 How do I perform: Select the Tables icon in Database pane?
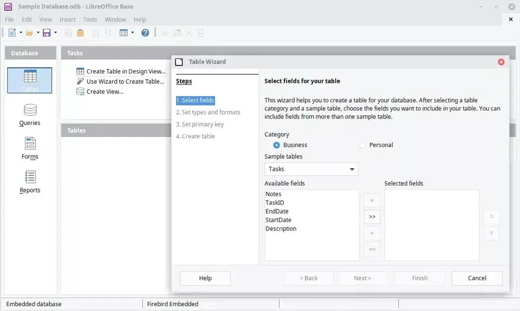(x=30, y=80)
